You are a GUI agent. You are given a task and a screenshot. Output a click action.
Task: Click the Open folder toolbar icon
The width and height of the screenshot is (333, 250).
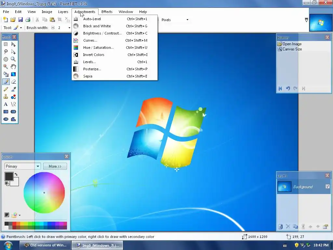point(13,20)
